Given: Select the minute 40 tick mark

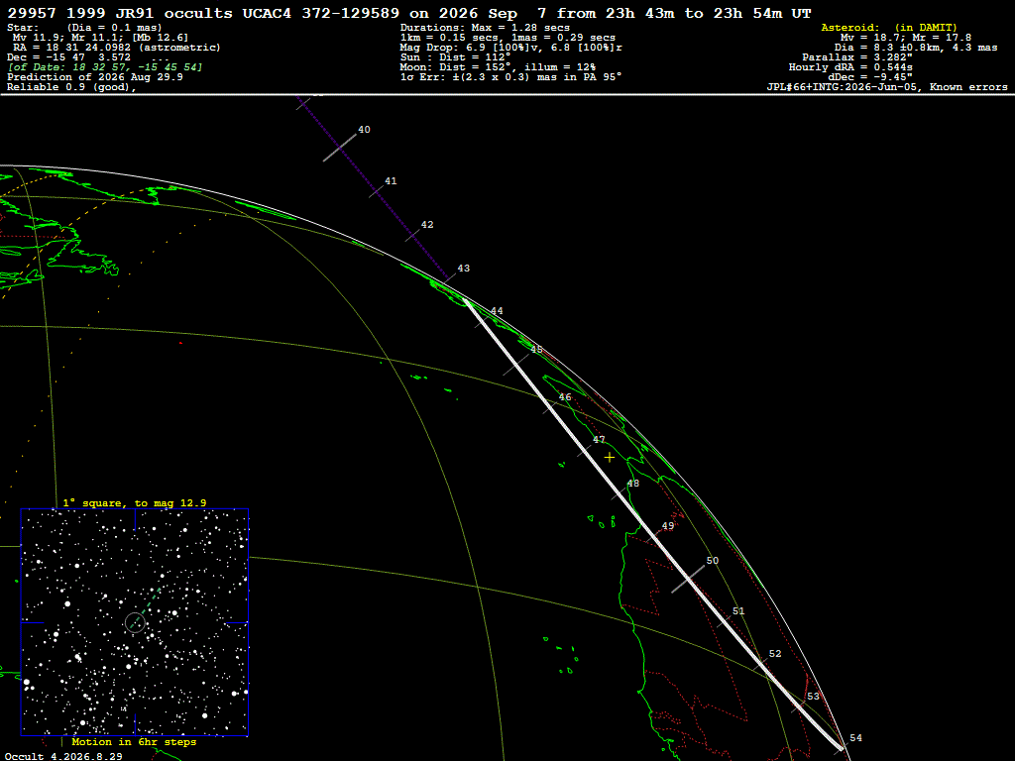Looking at the screenshot, I should (x=340, y=149).
